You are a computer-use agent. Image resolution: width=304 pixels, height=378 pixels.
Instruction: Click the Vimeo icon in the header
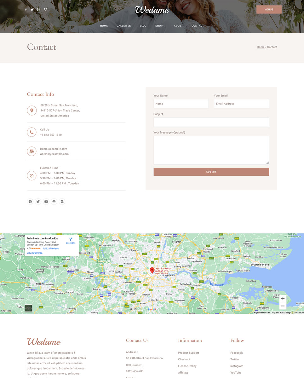(x=45, y=9)
